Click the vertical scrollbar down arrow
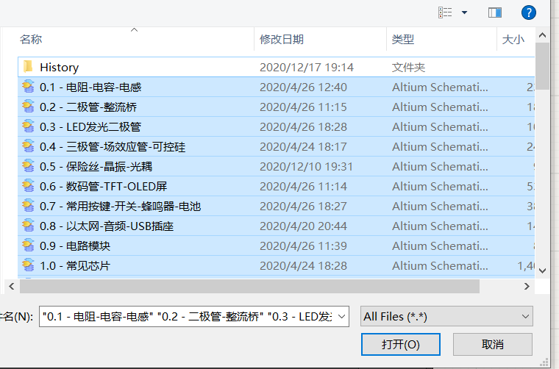559x369 pixels. (x=542, y=271)
